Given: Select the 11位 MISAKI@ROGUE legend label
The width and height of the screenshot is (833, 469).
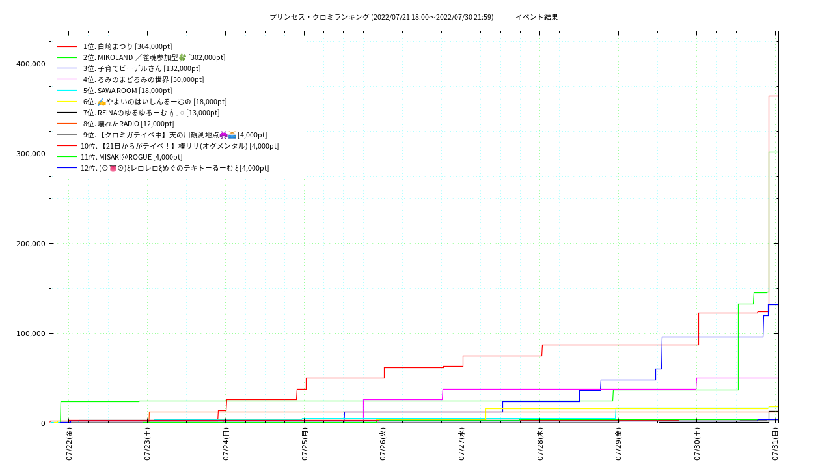Looking at the screenshot, I should click(131, 157).
